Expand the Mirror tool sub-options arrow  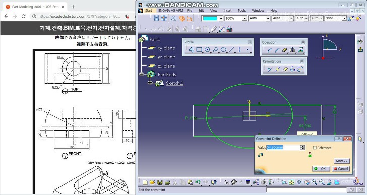[x=295, y=53]
